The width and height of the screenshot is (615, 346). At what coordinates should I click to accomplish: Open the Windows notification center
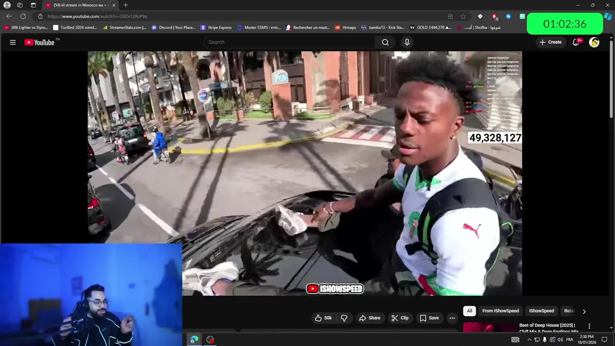[x=605, y=340]
